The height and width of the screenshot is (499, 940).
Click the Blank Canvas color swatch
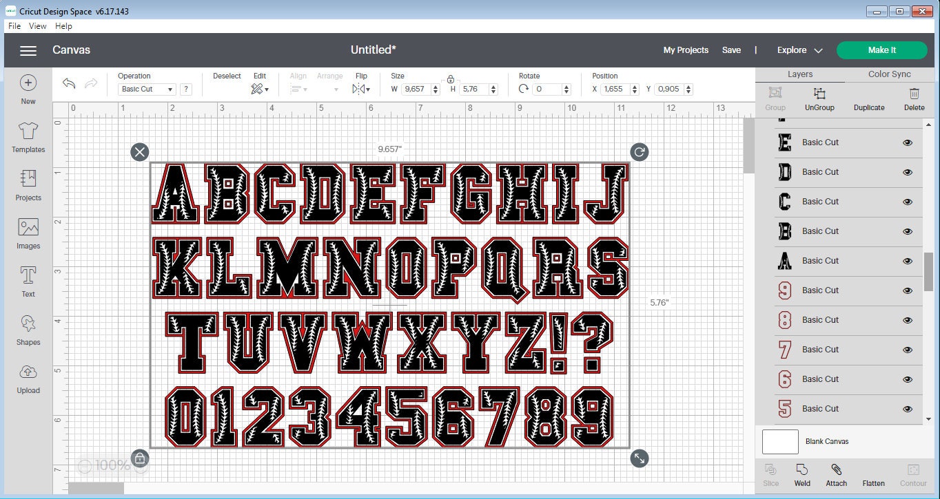[x=779, y=441]
